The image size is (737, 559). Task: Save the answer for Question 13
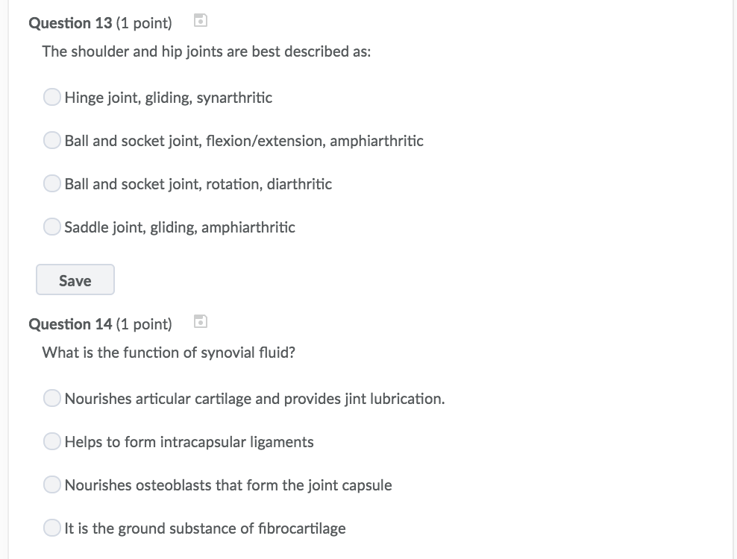pos(75,280)
